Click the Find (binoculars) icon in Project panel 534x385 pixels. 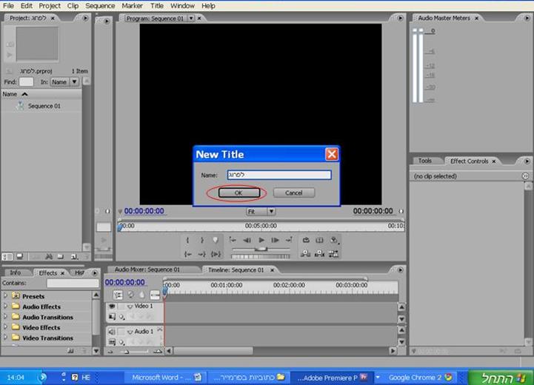click(49, 257)
